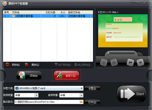This screenshot has height=110, width=152.
Task: Click the 打开(O) open folder button
Action: click(92, 102)
